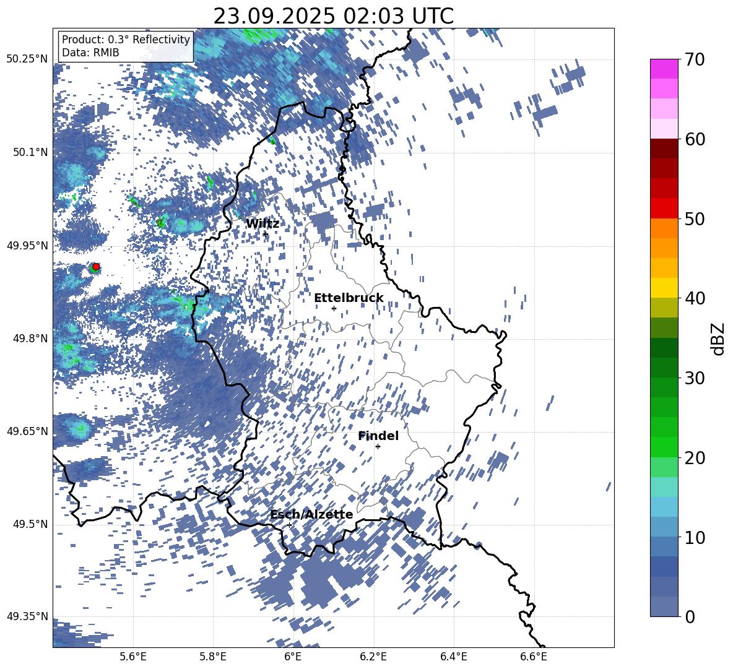Screen dimensions: 733x669
Task: Click the 10 value on colorbar
Action: tap(695, 537)
